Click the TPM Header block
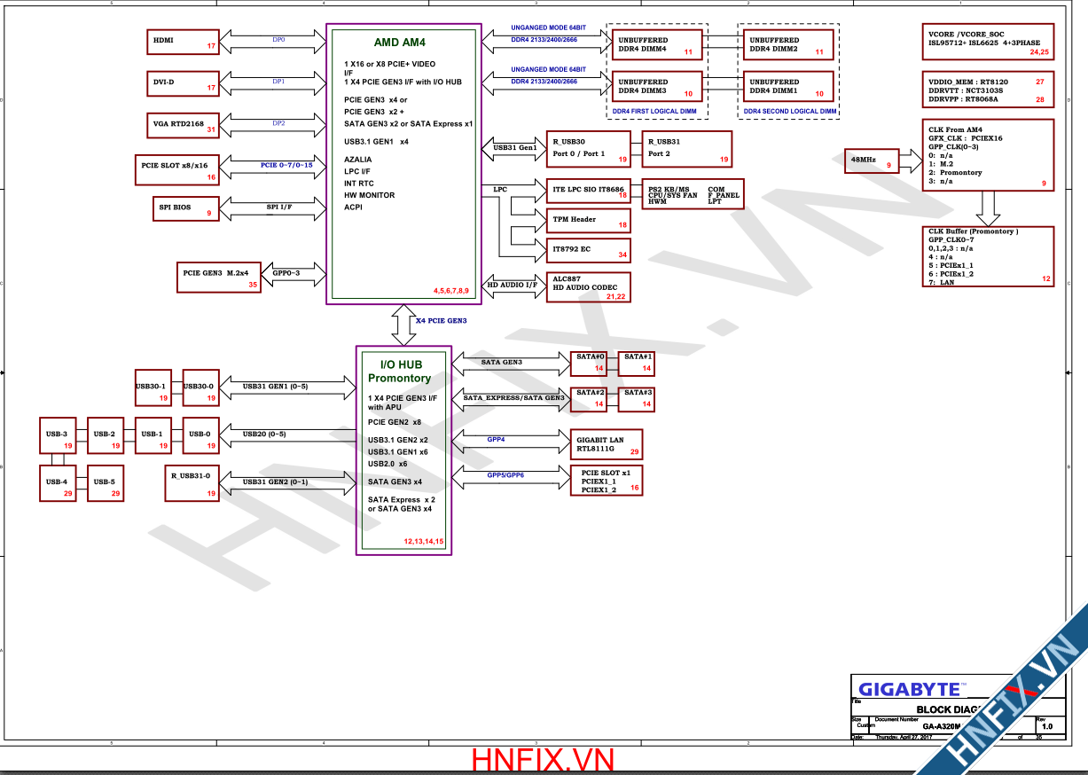Image resolution: width=1088 pixels, height=775 pixels. point(586,220)
